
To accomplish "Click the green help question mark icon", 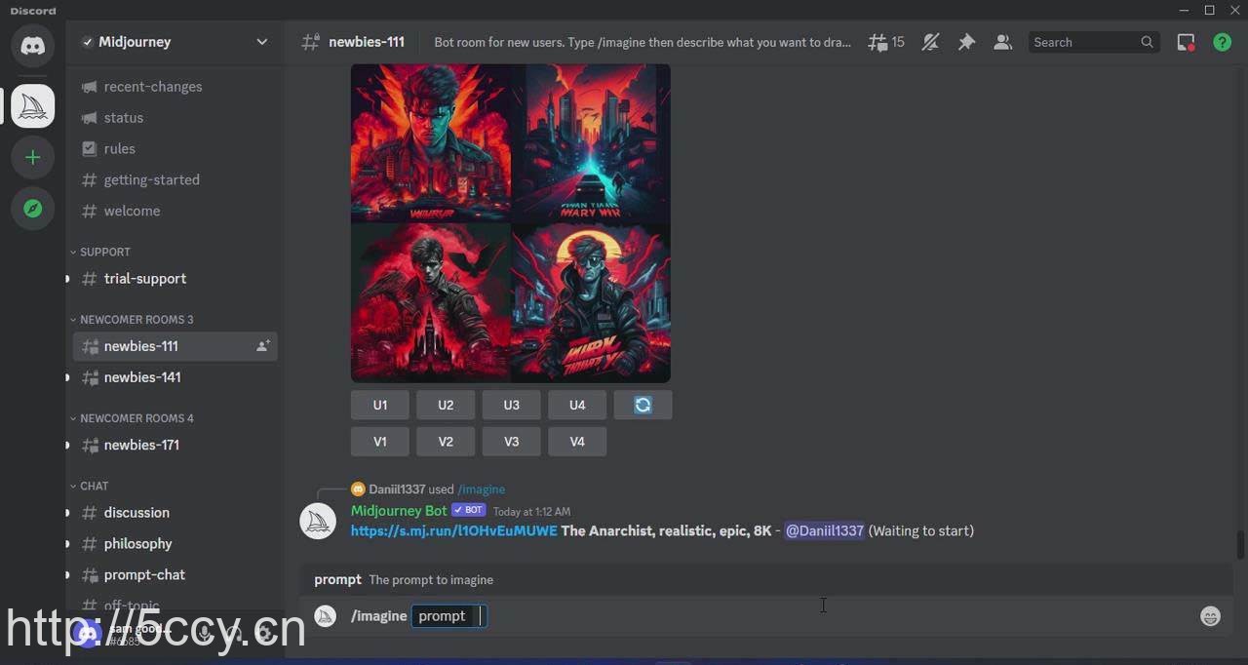I will click(1222, 42).
